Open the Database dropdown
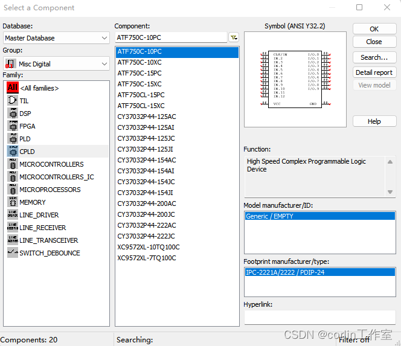 point(56,38)
